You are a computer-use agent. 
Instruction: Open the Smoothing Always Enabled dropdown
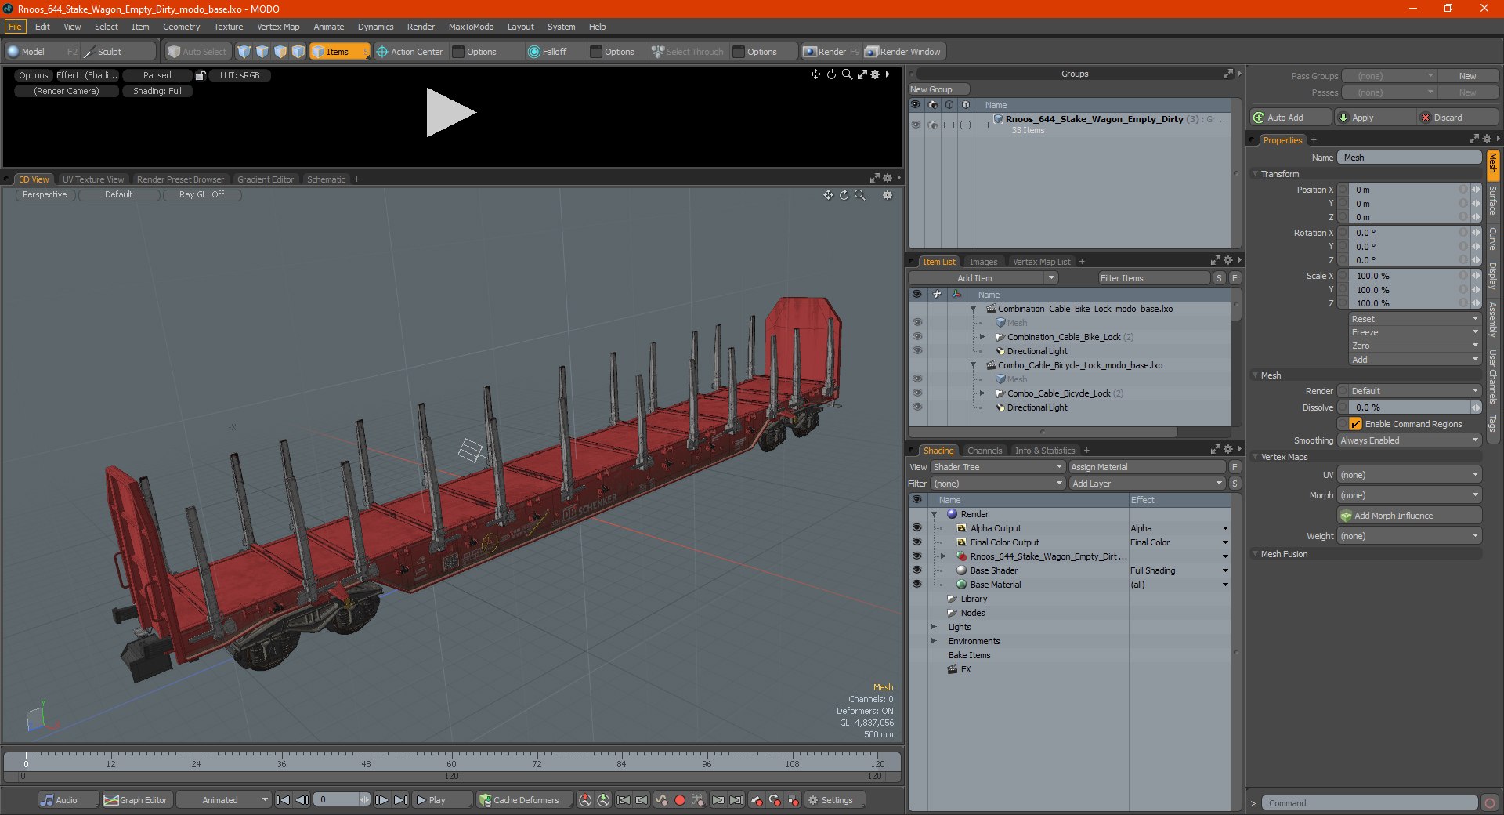(x=1409, y=440)
